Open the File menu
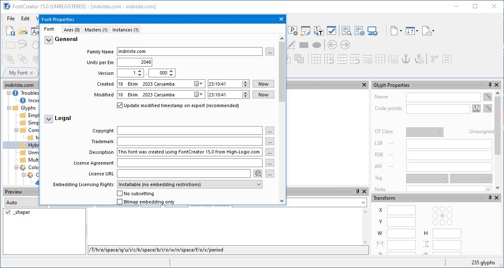 (11, 19)
